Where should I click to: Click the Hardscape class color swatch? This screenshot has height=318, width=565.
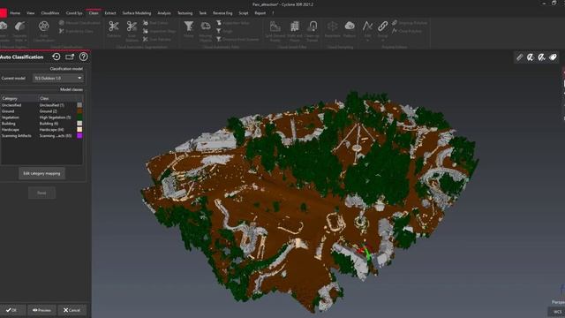(79, 130)
